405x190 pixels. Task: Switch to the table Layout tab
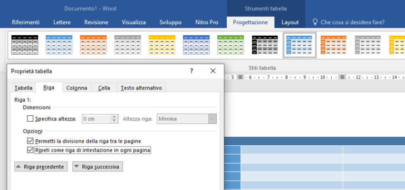point(290,22)
